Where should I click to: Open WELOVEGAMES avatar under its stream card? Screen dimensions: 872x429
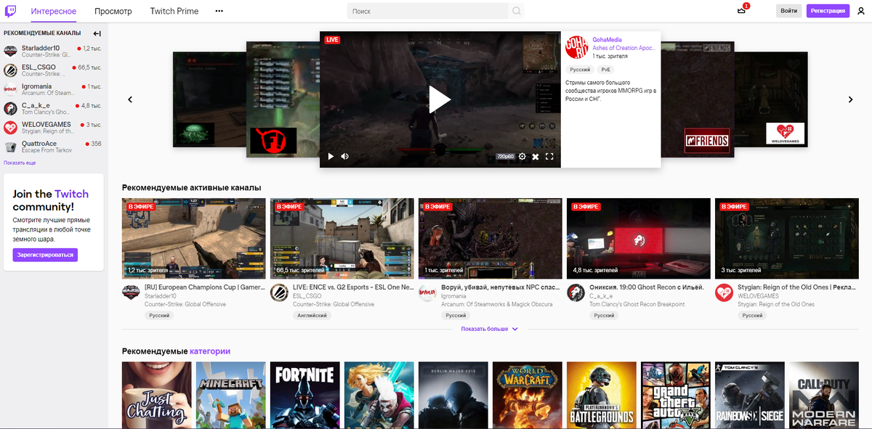(x=724, y=293)
